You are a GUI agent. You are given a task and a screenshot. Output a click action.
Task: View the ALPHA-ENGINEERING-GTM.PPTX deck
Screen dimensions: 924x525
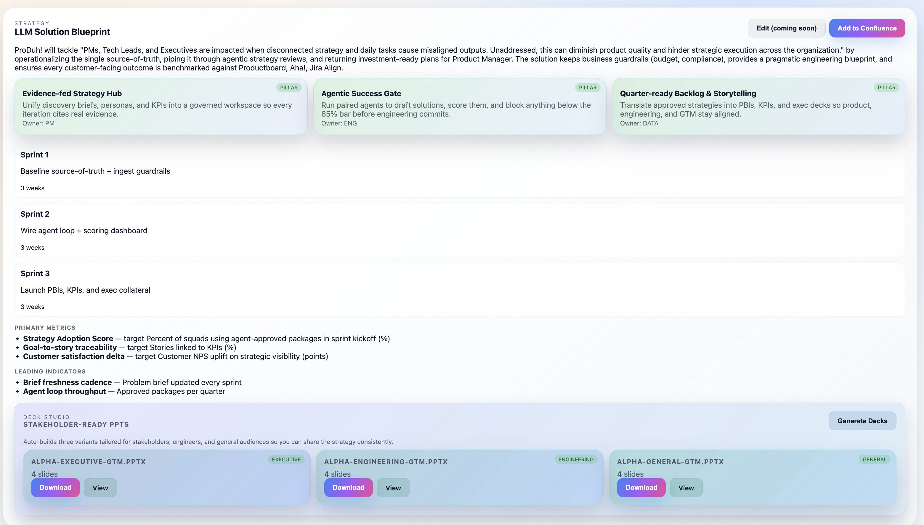click(x=393, y=488)
